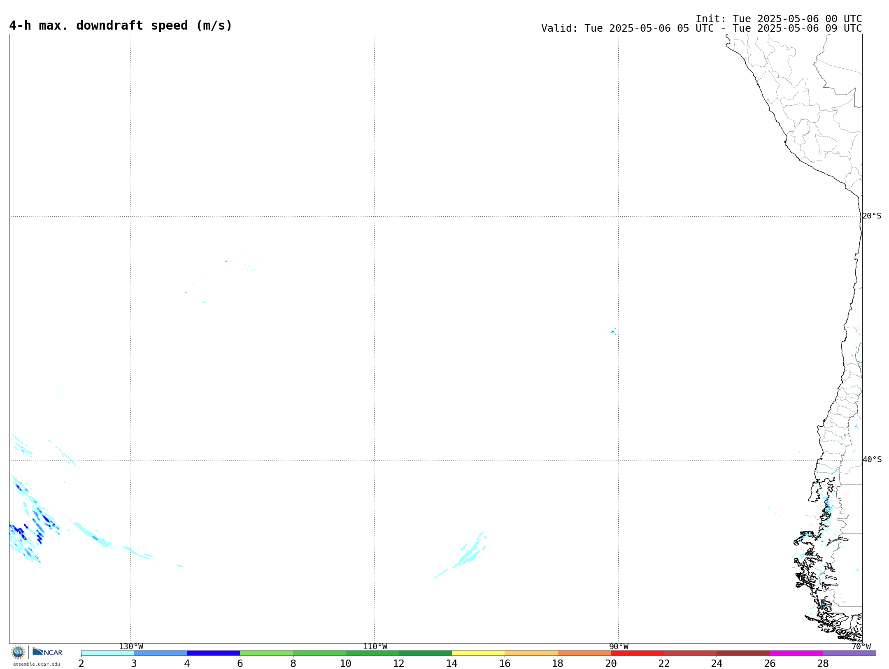Select the light blue 3-4 colorbar segment
The height and width of the screenshot is (669, 889).
point(161,653)
